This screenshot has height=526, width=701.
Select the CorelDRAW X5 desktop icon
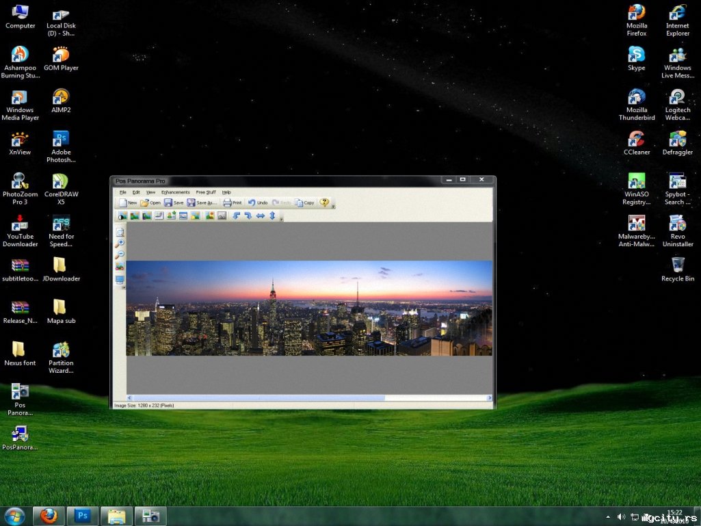(x=62, y=189)
